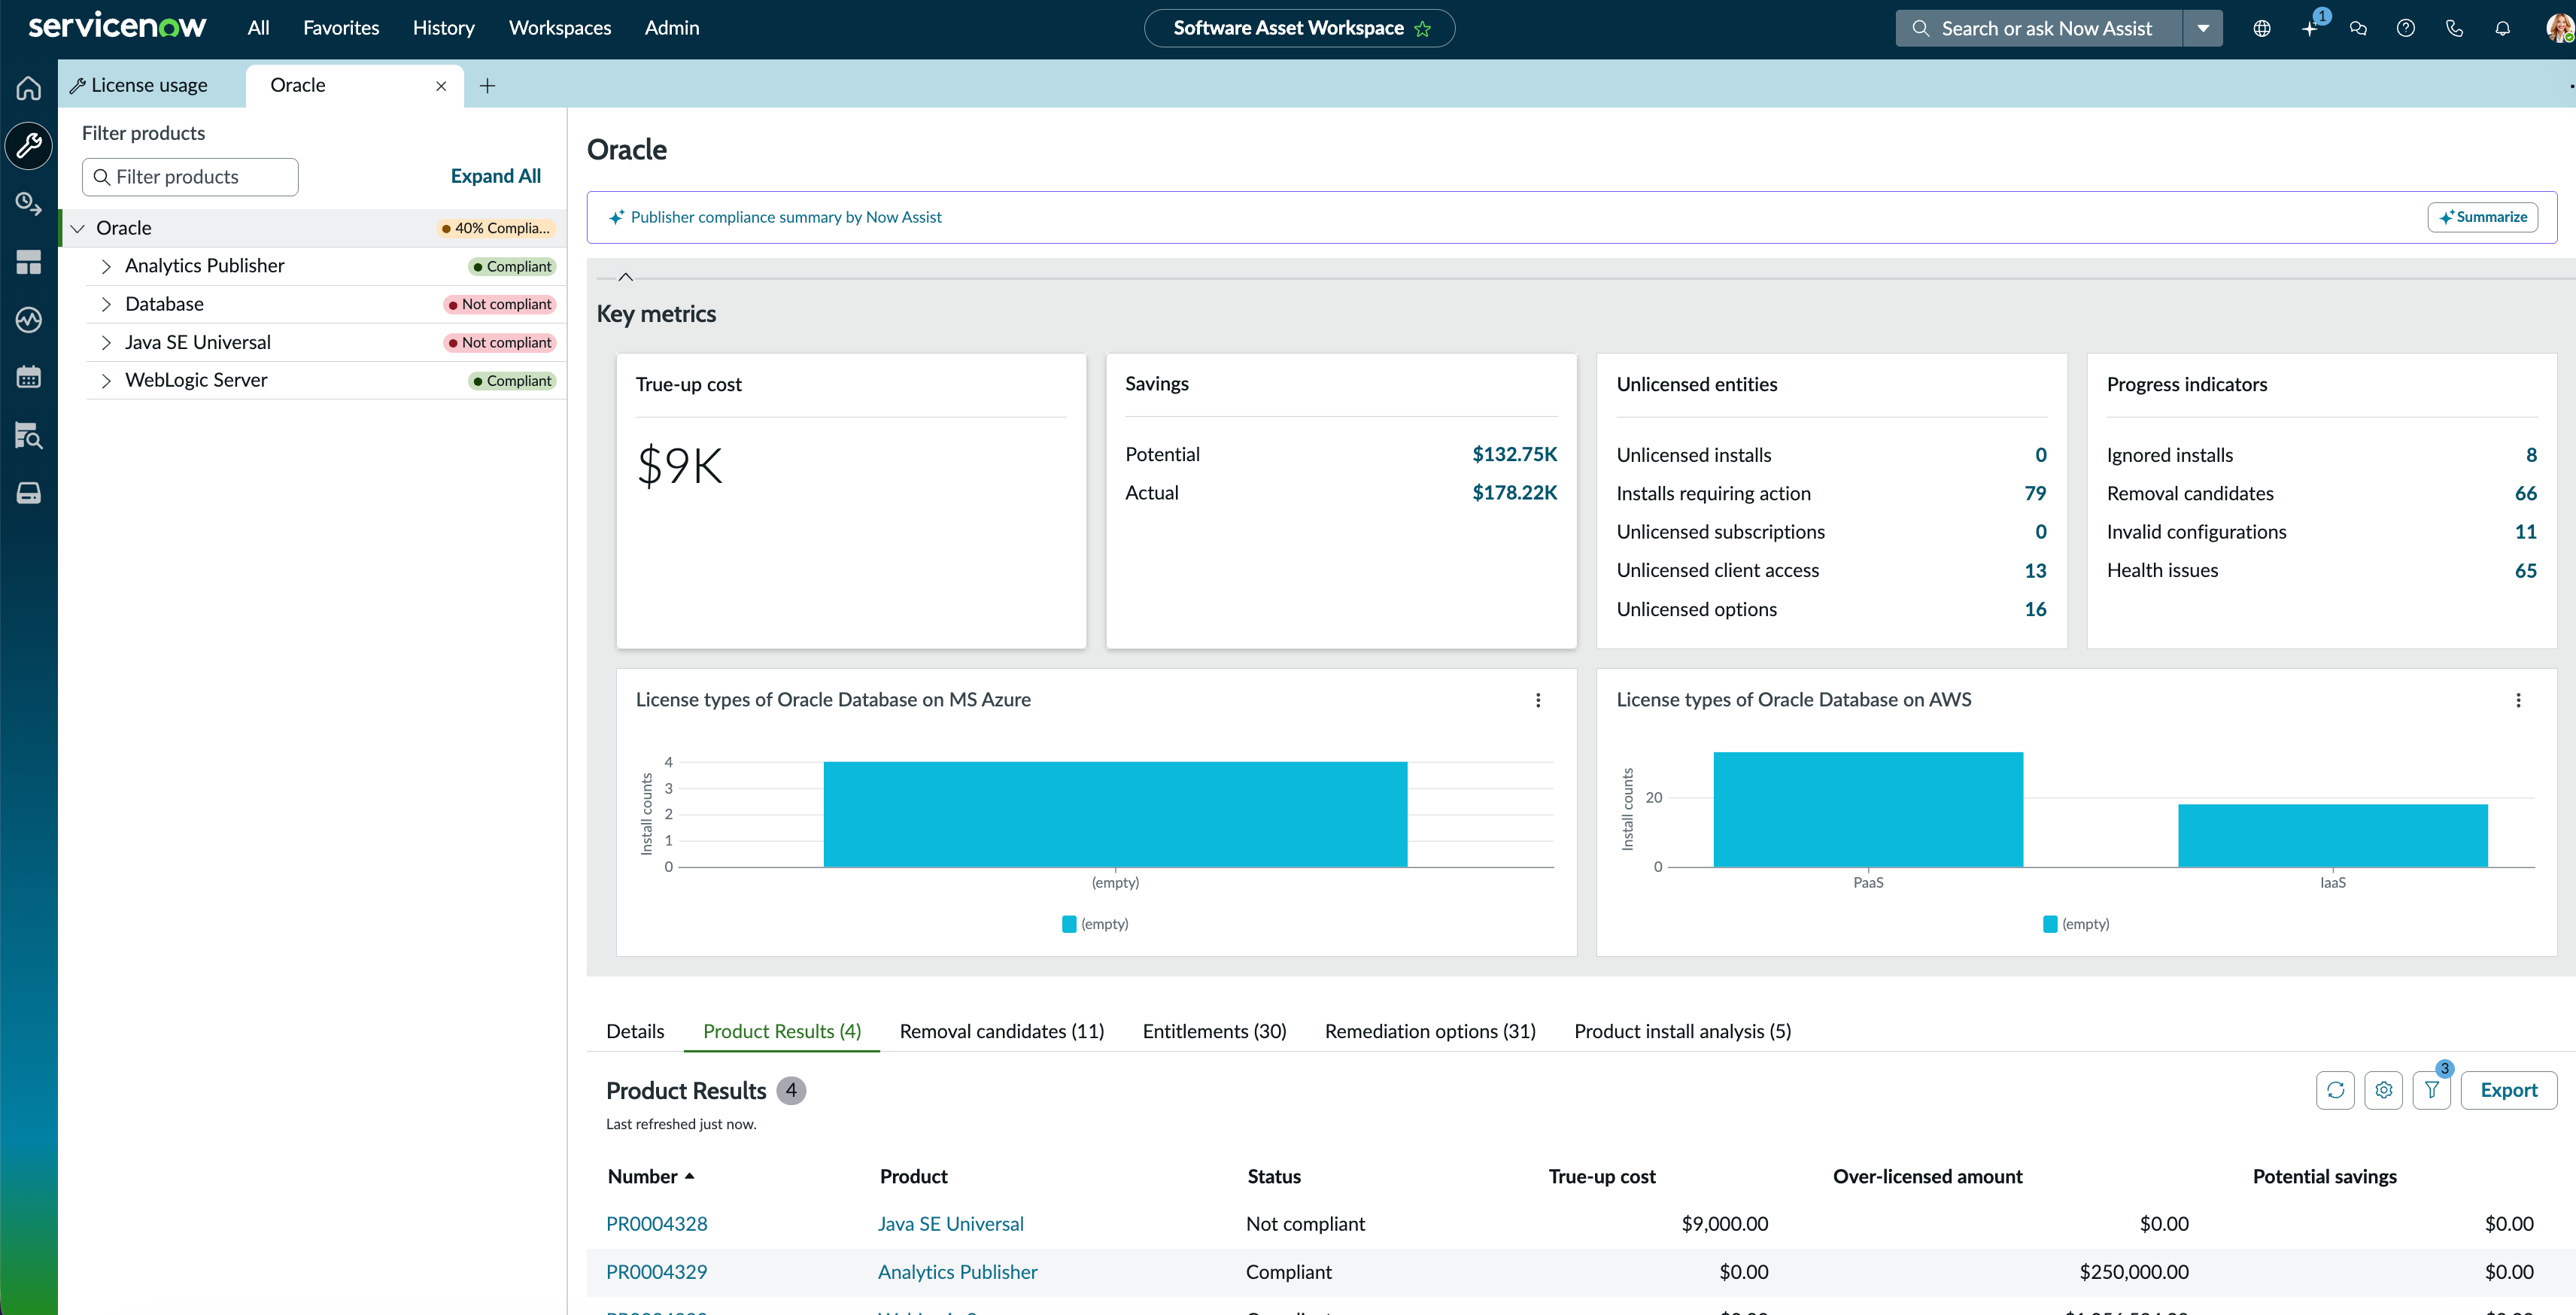Collapse the Oracle tree node

pyautogui.click(x=77, y=228)
